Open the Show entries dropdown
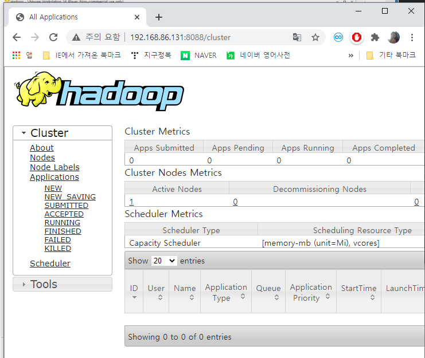Image resolution: width=425 pixels, height=358 pixels. (164, 261)
